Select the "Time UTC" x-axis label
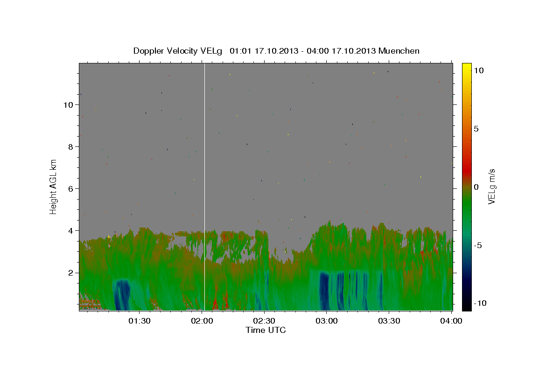 266,330
